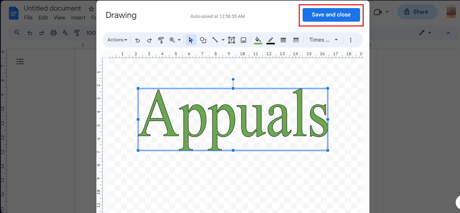Open more drawing toolbar options

point(351,40)
